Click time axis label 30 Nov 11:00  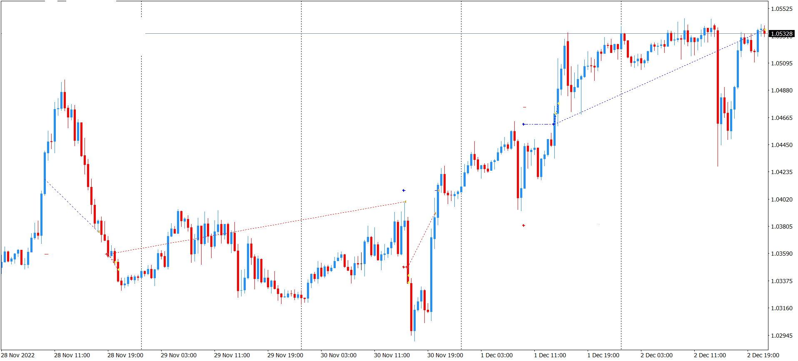392,355
